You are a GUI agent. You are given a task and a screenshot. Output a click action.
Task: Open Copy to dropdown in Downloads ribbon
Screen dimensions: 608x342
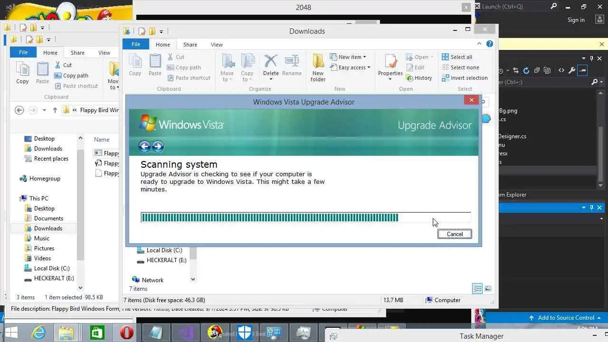(x=247, y=76)
